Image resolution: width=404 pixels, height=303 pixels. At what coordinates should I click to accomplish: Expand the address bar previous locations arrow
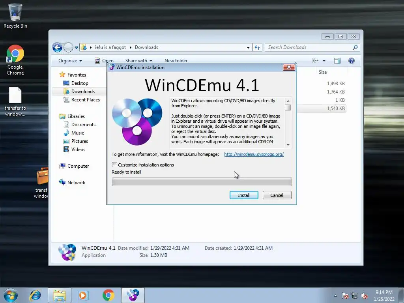pos(248,47)
